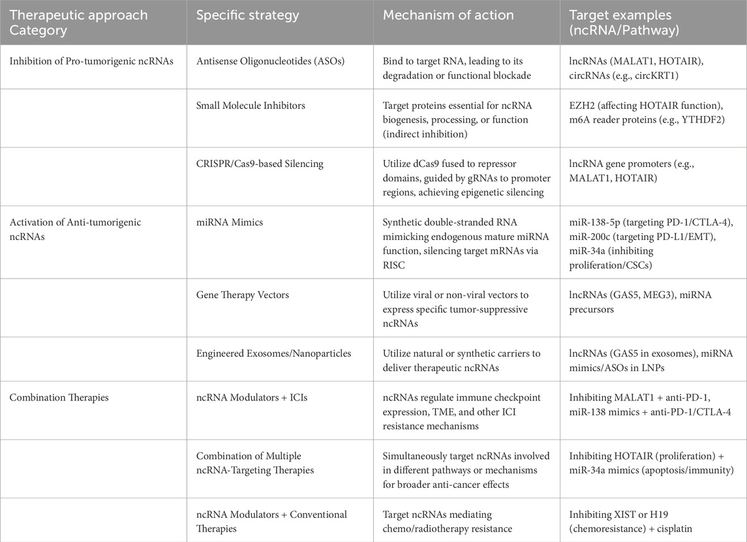Select 'Activation of Anti-tumorigenic ncRNAs' category cell
The height and width of the screenshot is (542, 747).
(75, 229)
